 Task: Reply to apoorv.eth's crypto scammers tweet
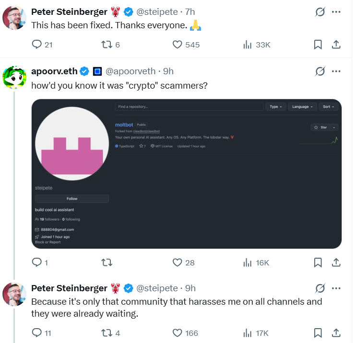tap(37, 263)
